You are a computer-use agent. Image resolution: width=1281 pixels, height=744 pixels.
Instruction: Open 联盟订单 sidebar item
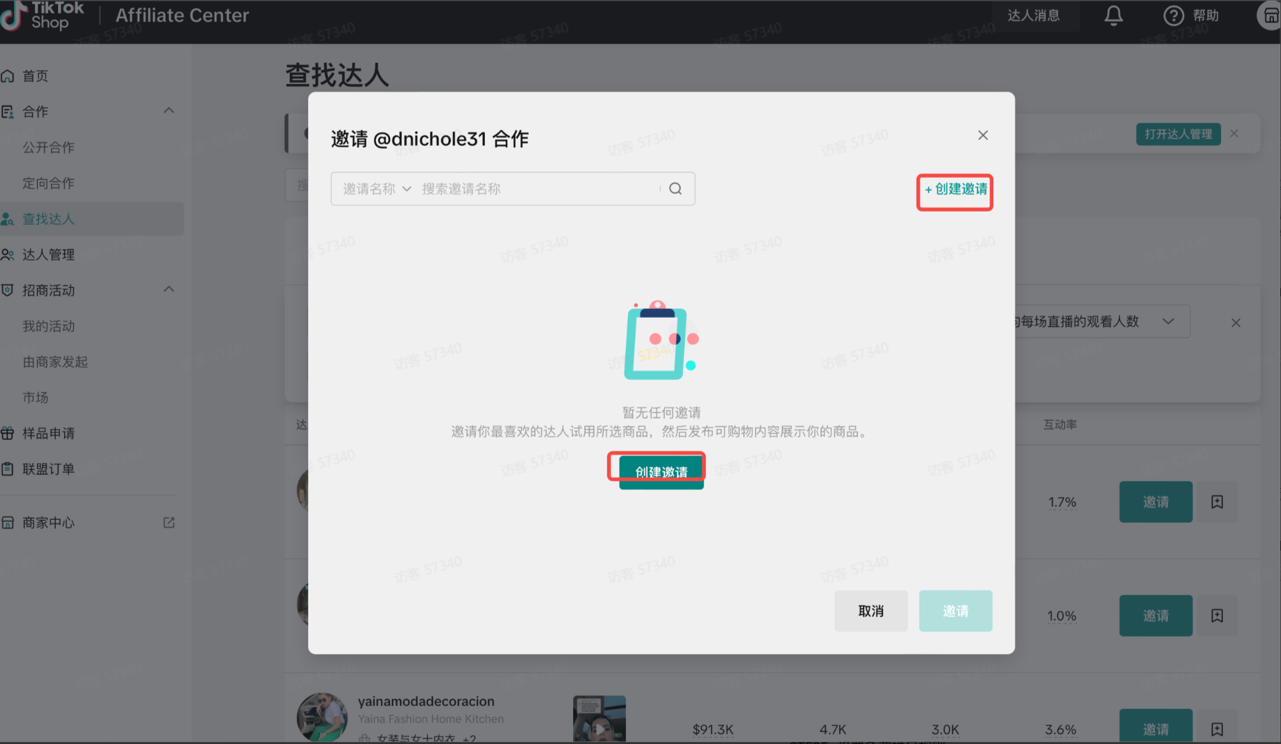tap(49, 469)
